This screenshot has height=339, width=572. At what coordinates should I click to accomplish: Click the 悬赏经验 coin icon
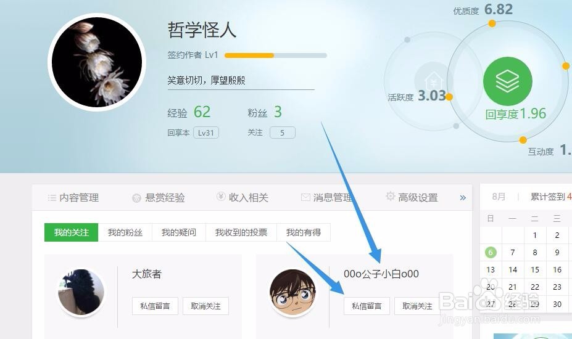pos(136,198)
